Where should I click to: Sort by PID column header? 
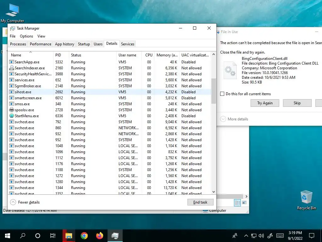[61, 55]
